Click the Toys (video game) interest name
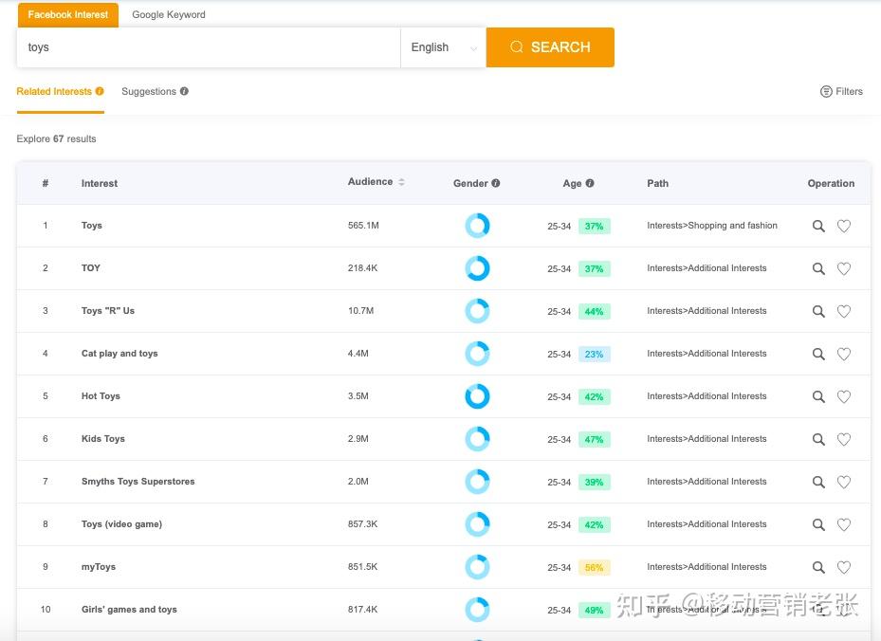881x641 pixels. 121,524
